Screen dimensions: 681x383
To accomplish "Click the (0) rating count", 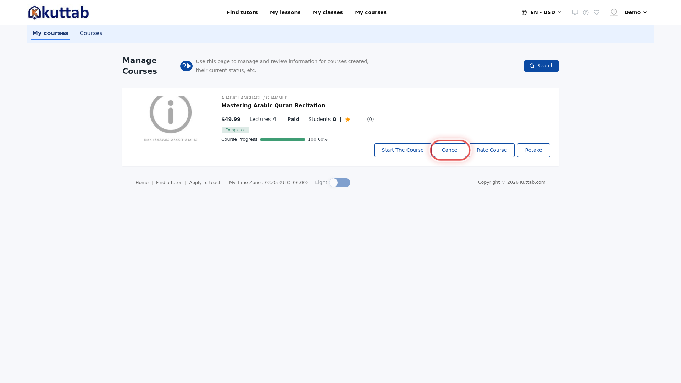I will 370,120.
